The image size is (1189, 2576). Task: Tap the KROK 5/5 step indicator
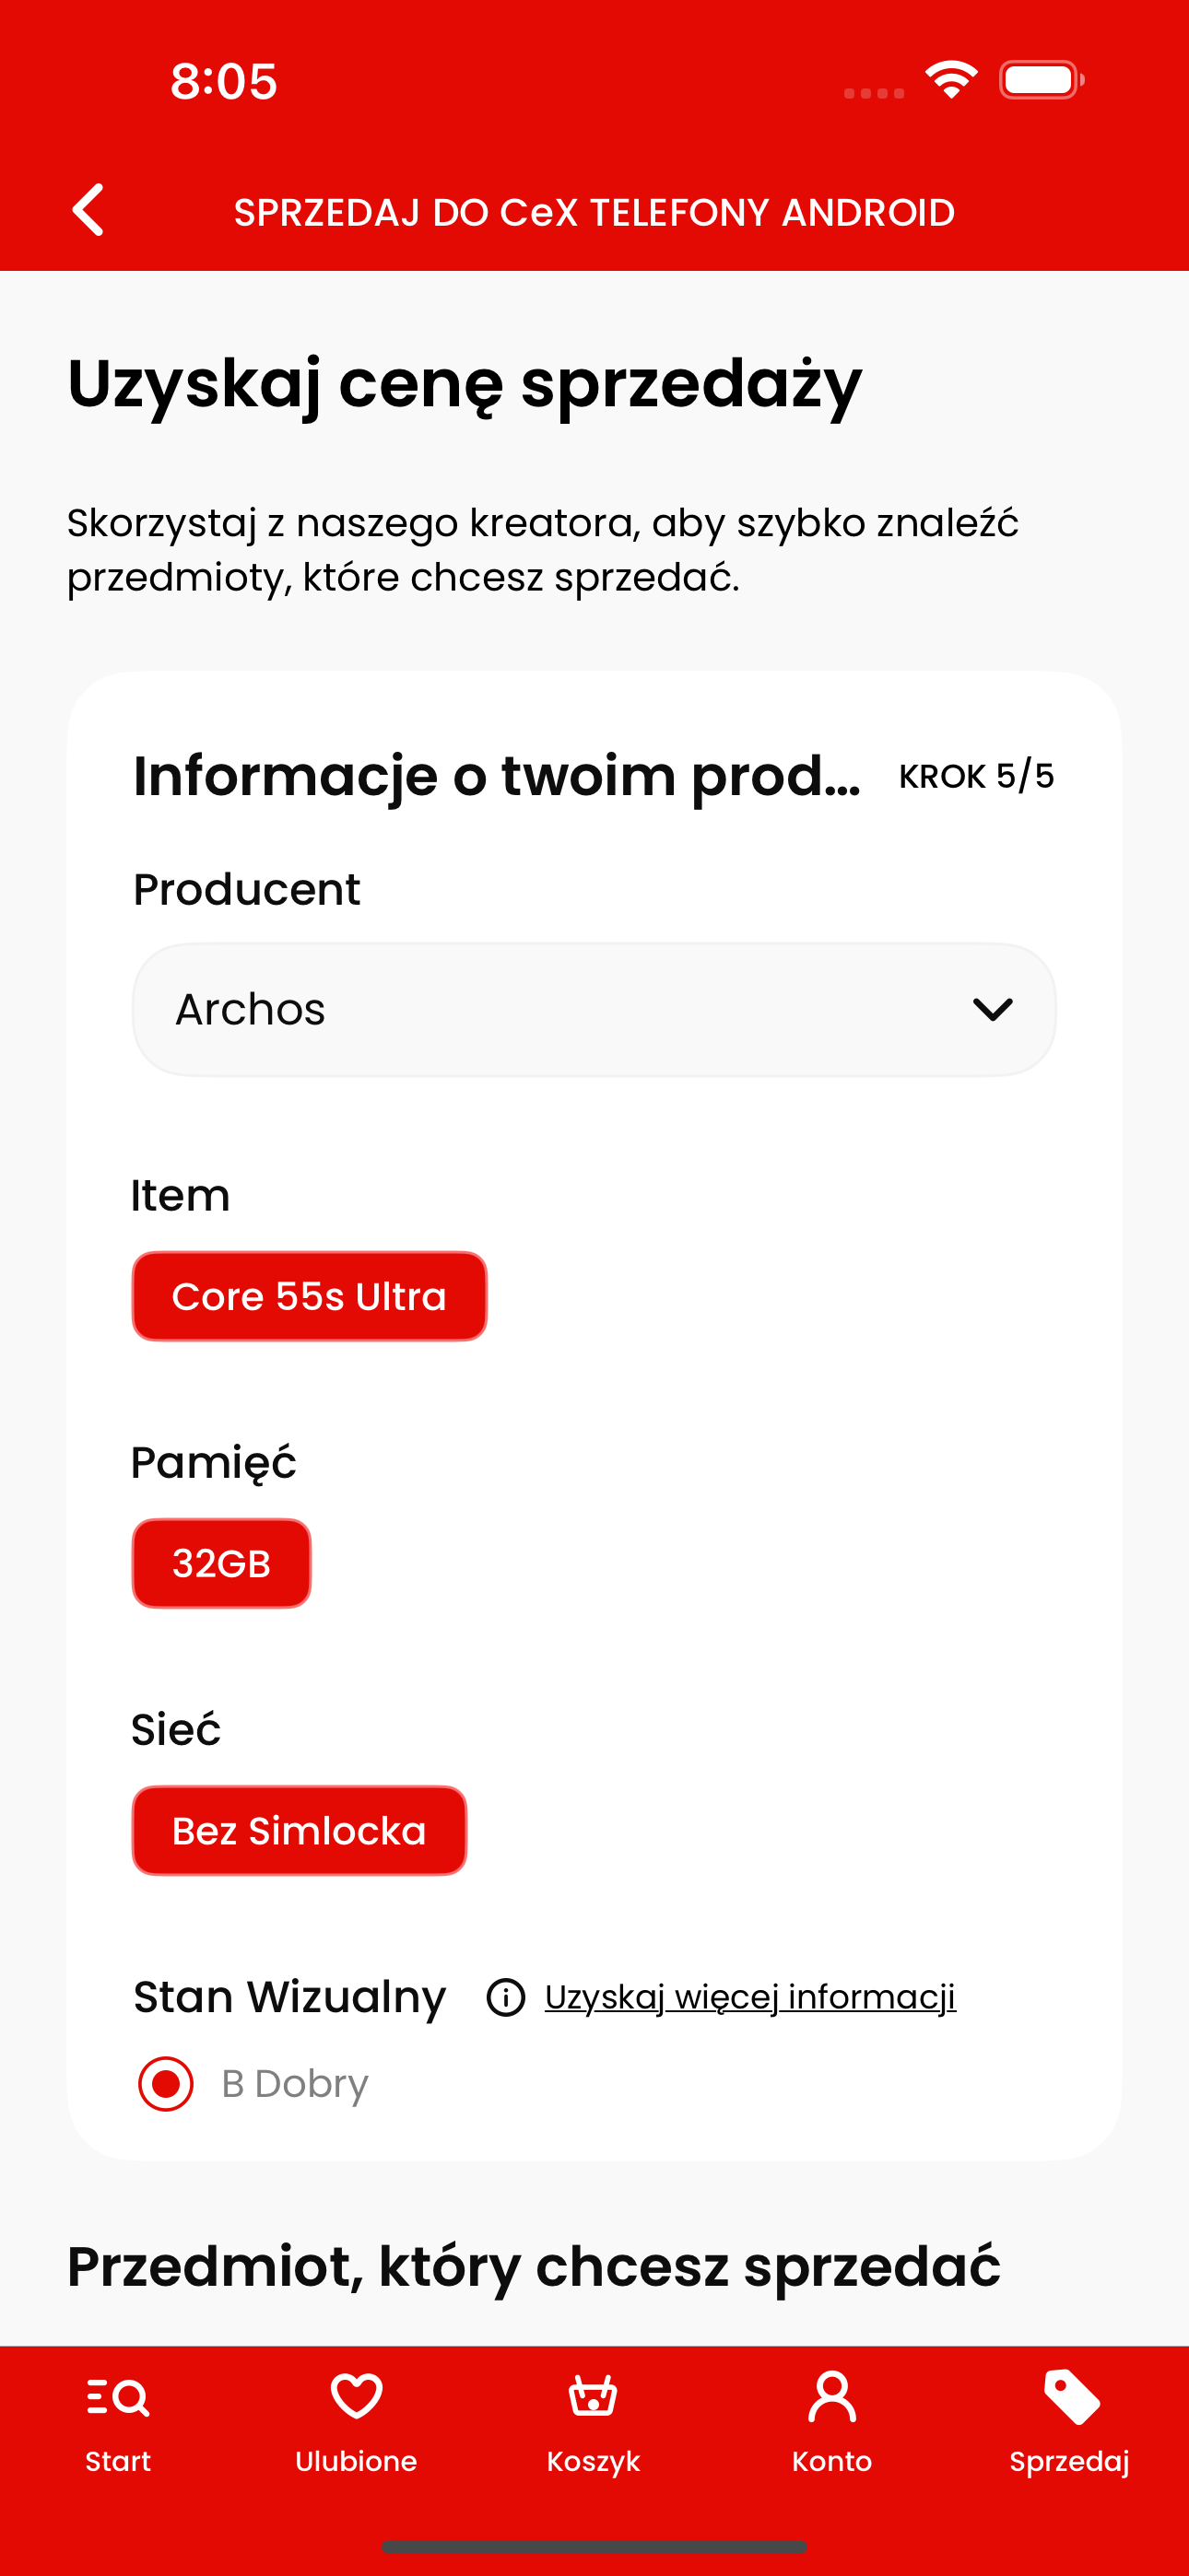(977, 776)
